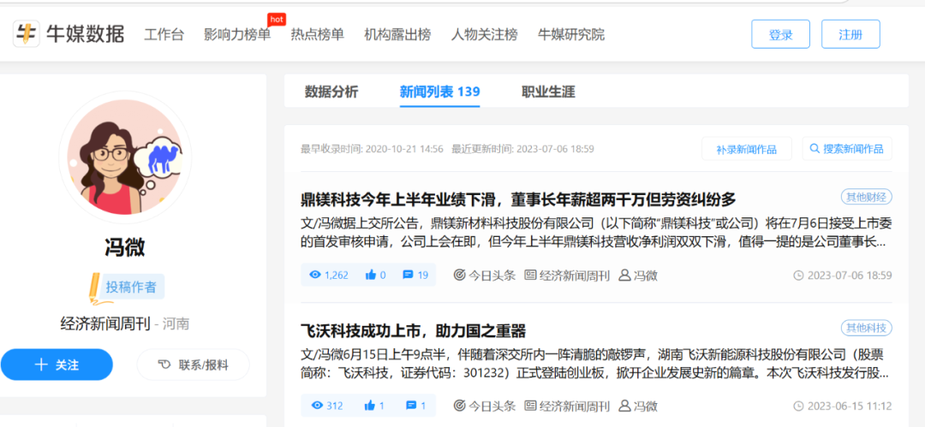Click the 鼎镁科技 article summary text
This screenshot has height=427, width=925.
pyautogui.click(x=594, y=233)
